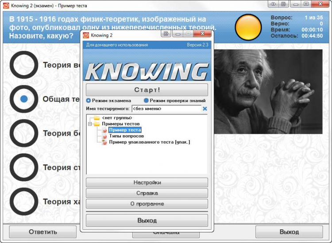The width and height of the screenshot is (332, 243).
Task: Select the 'Режим проверки знаний' radio button
Action: pyautogui.click(x=146, y=100)
